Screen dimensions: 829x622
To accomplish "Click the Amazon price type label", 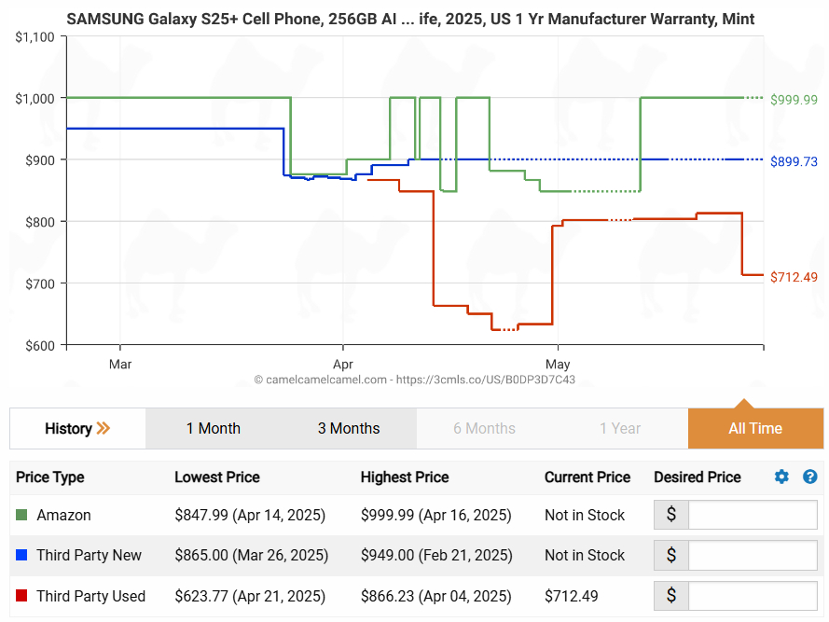I will click(63, 515).
